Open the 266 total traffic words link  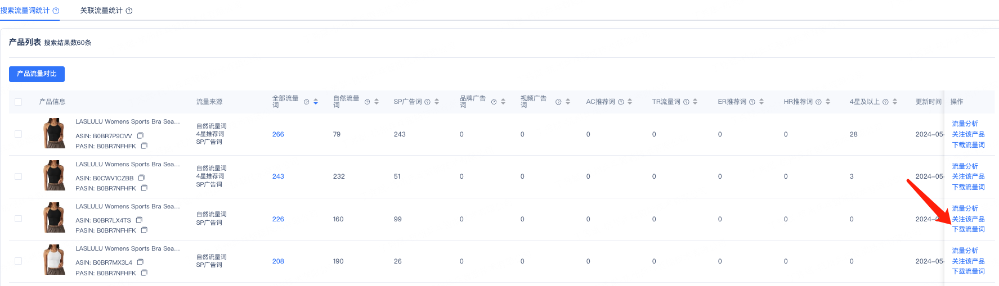click(x=278, y=134)
